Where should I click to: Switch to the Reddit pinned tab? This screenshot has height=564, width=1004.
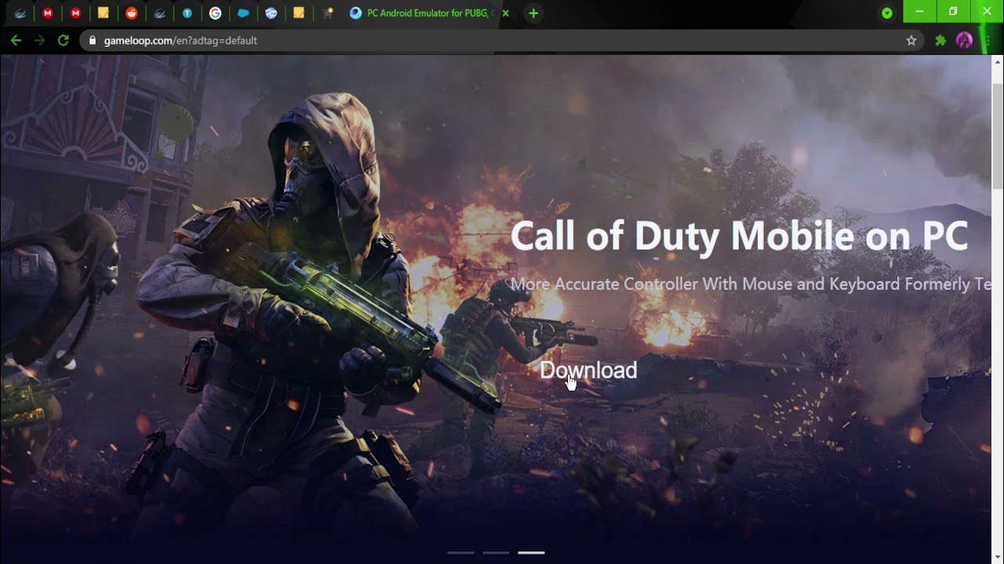(x=131, y=13)
